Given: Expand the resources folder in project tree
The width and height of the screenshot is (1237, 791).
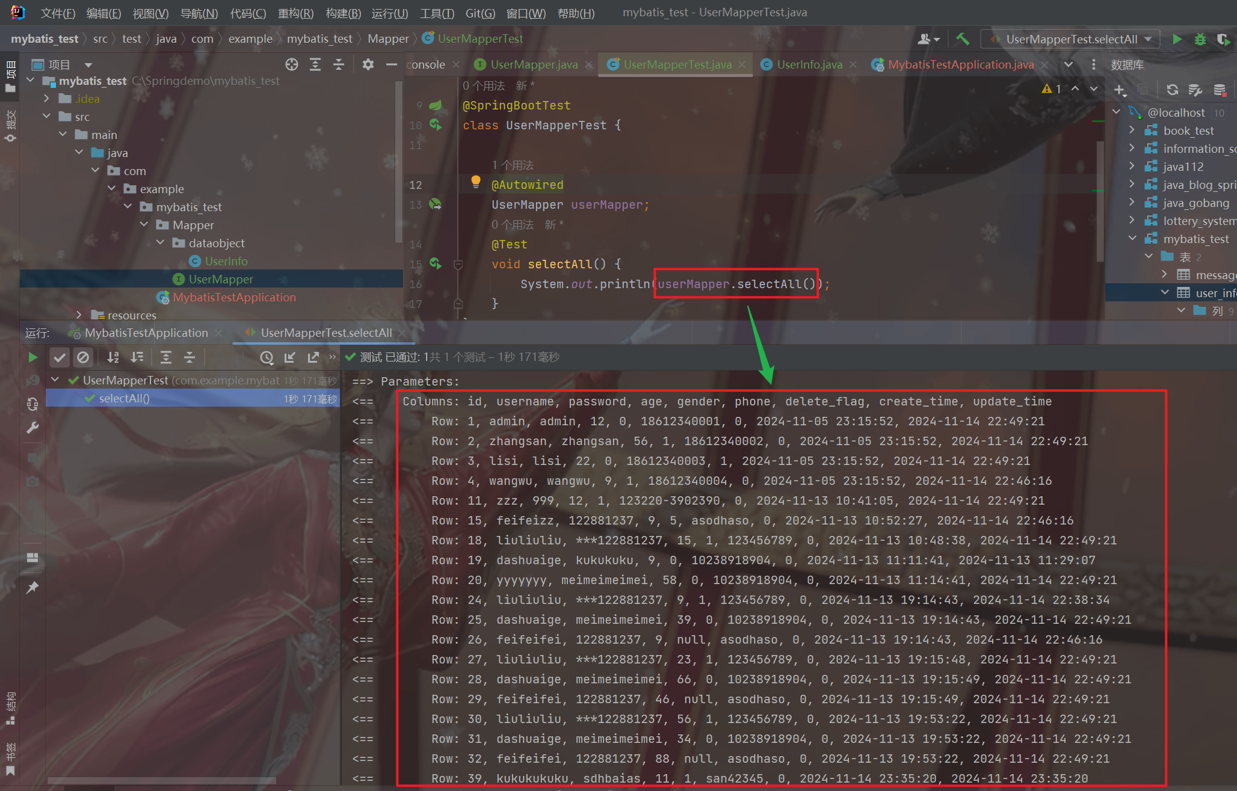Looking at the screenshot, I should pyautogui.click(x=79, y=315).
